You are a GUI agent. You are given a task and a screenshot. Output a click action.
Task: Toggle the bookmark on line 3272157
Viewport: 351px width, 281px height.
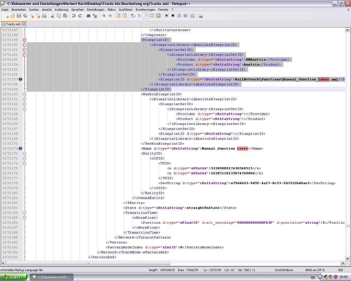[x=20, y=79]
